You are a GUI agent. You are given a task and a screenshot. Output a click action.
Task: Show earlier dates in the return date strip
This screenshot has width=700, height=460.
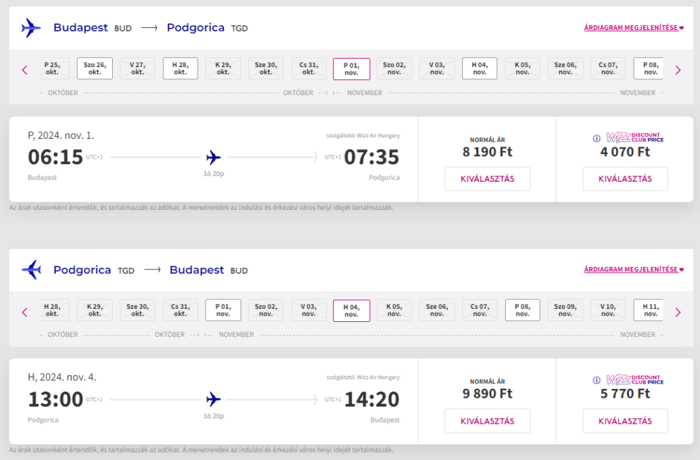(25, 312)
